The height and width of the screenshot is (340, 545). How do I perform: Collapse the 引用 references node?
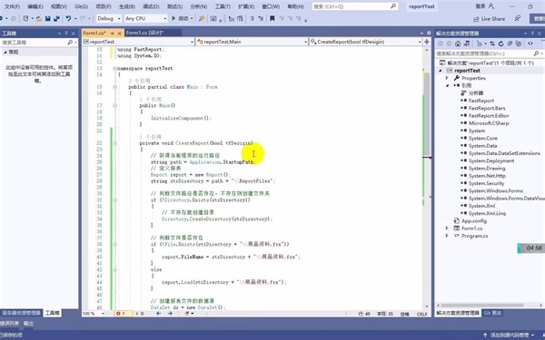(447, 85)
